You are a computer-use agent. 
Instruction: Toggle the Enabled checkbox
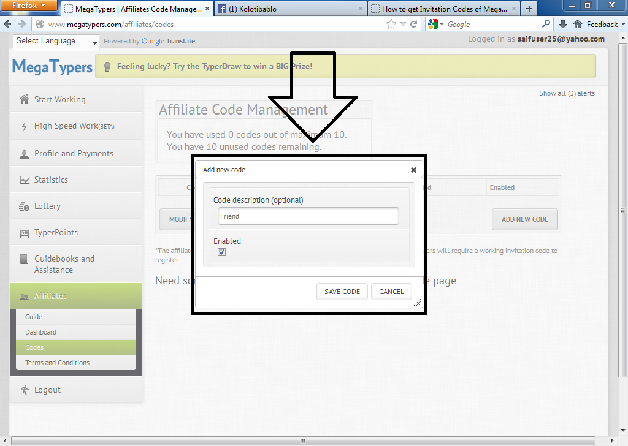coord(221,252)
